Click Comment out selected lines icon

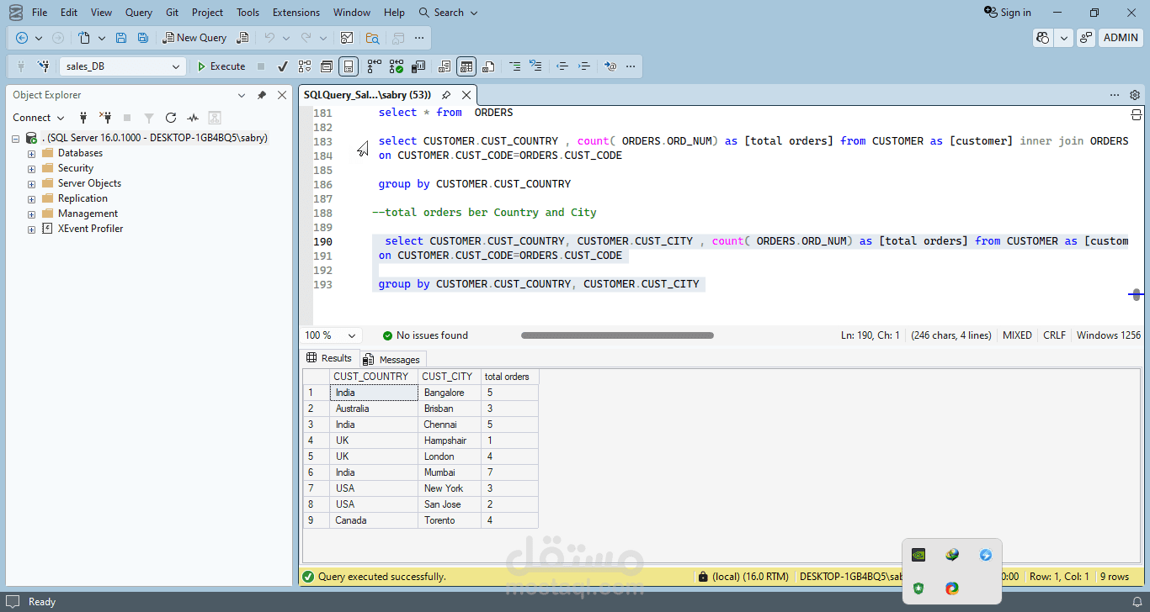click(514, 66)
